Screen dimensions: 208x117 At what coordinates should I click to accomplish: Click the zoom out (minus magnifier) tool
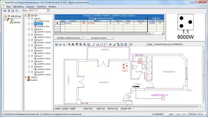click(84, 45)
